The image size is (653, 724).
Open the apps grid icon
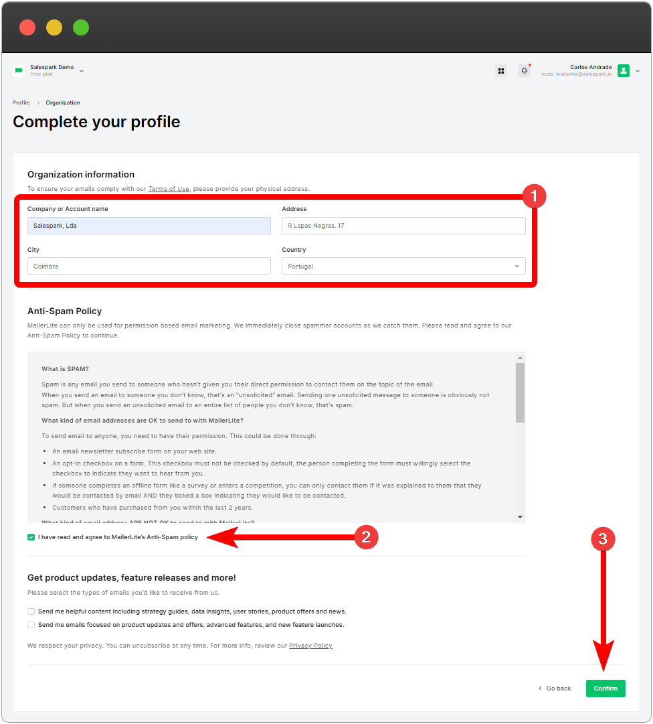click(501, 70)
